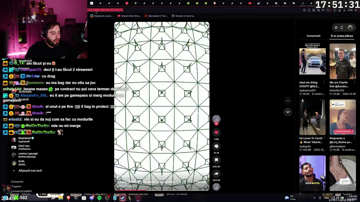Open Spotify from the taskbar
The height and width of the screenshot is (202, 360).
pos(99,198)
